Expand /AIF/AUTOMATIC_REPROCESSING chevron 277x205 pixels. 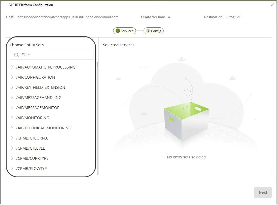pos(12,67)
